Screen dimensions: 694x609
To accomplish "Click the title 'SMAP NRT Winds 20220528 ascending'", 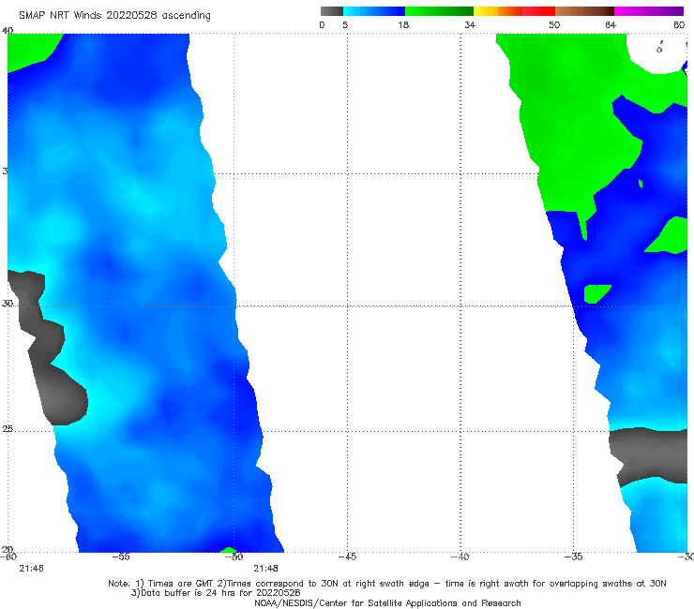I will (x=114, y=15).
